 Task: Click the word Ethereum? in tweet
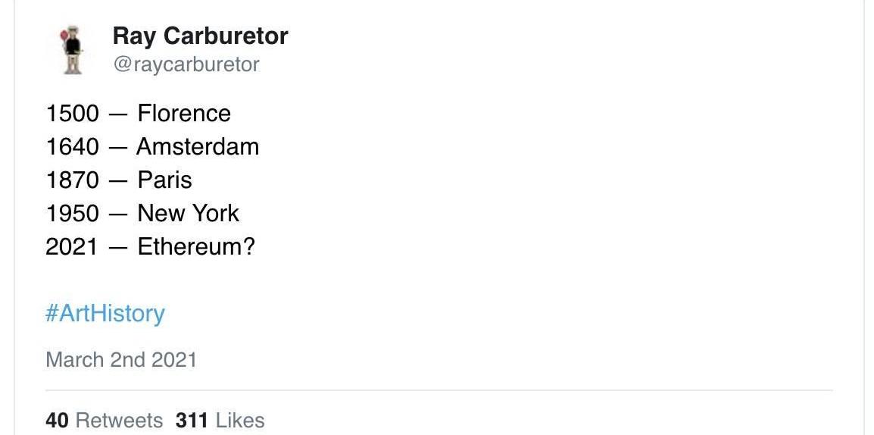pos(196,247)
